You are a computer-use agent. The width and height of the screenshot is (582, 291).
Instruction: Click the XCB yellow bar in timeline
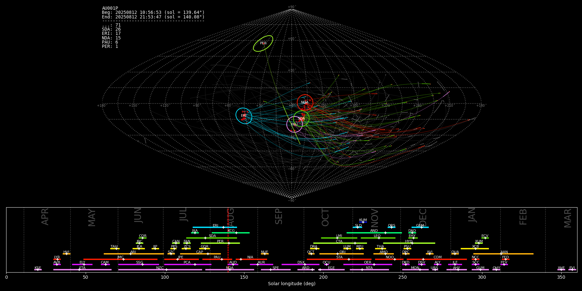475,249
